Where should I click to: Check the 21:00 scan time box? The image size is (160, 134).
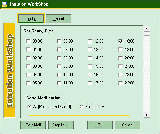[x=121, y=66]
